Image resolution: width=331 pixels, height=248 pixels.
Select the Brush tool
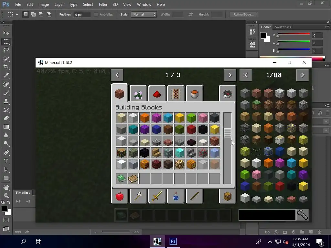point(6,93)
